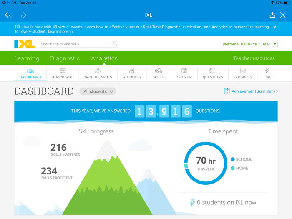
Task: Tap the browser share icon
Action: point(272,15)
